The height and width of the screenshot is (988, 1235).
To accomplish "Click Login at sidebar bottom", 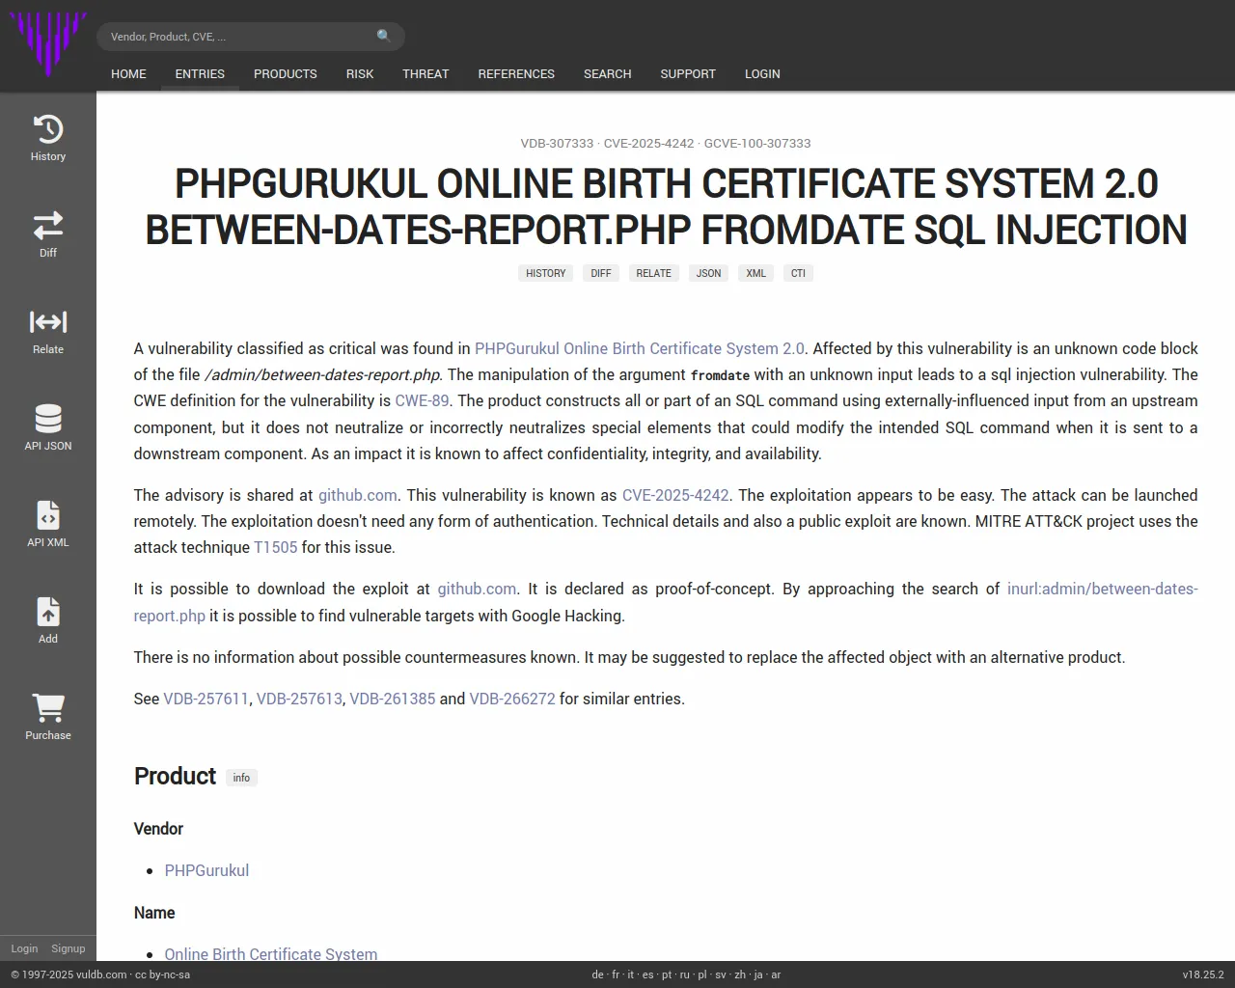I will point(24,948).
